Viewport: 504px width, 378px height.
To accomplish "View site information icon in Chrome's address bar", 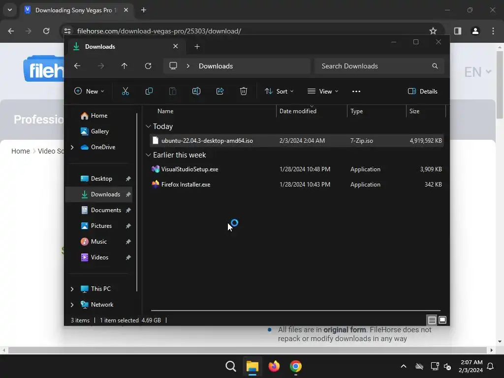I will [67, 31].
